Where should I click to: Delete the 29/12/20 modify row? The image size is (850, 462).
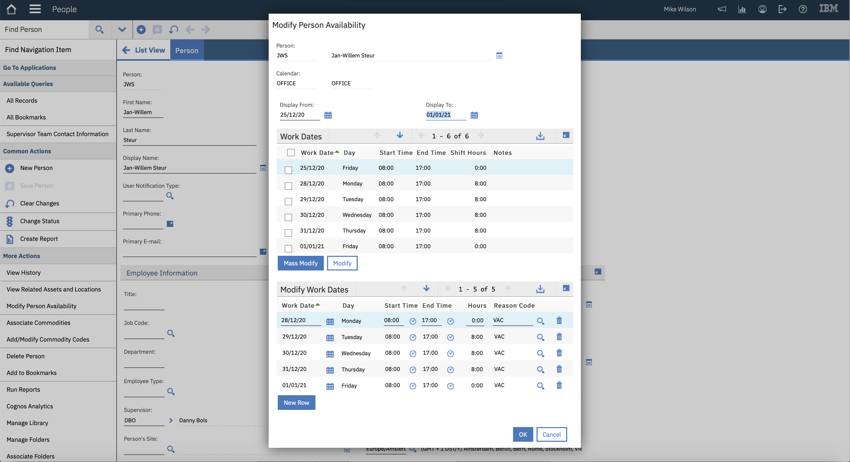click(x=559, y=337)
